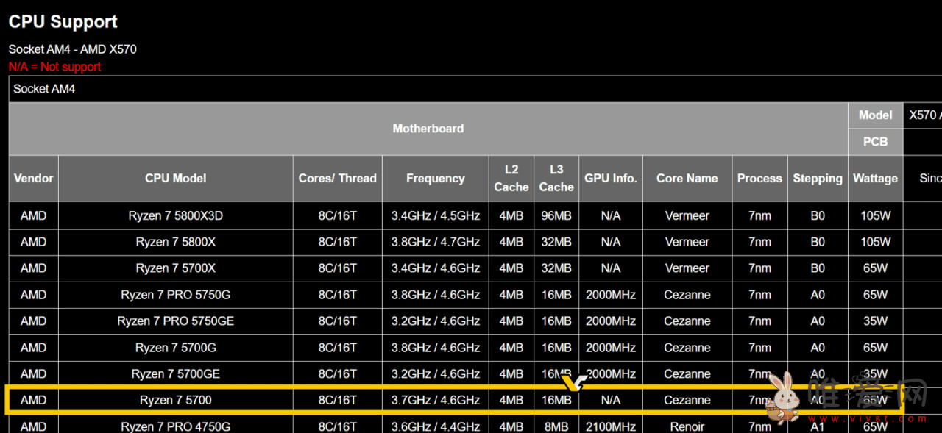Click the Wattage column header
Image resolution: width=942 pixels, height=433 pixels.
click(875, 179)
